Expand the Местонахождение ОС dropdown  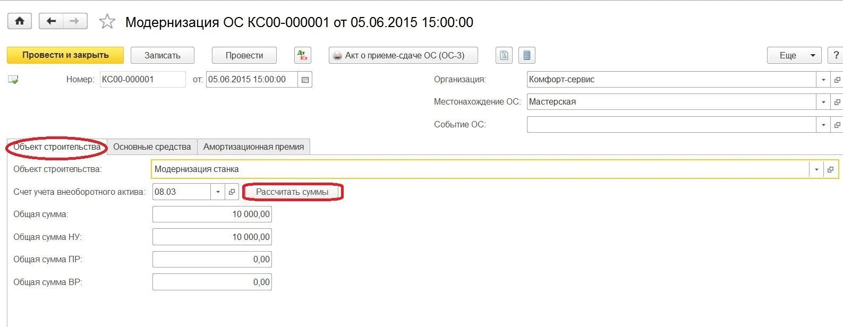[823, 102]
